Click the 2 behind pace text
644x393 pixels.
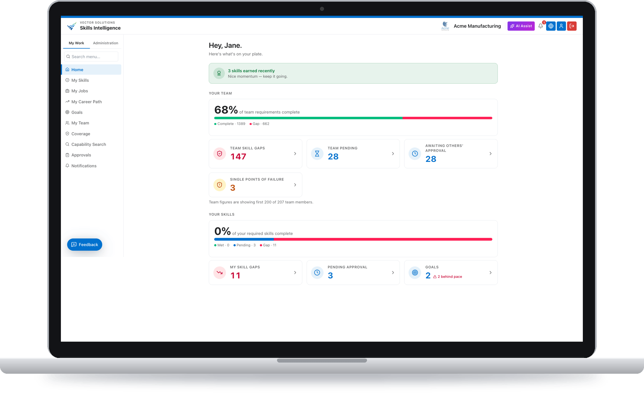tap(450, 277)
